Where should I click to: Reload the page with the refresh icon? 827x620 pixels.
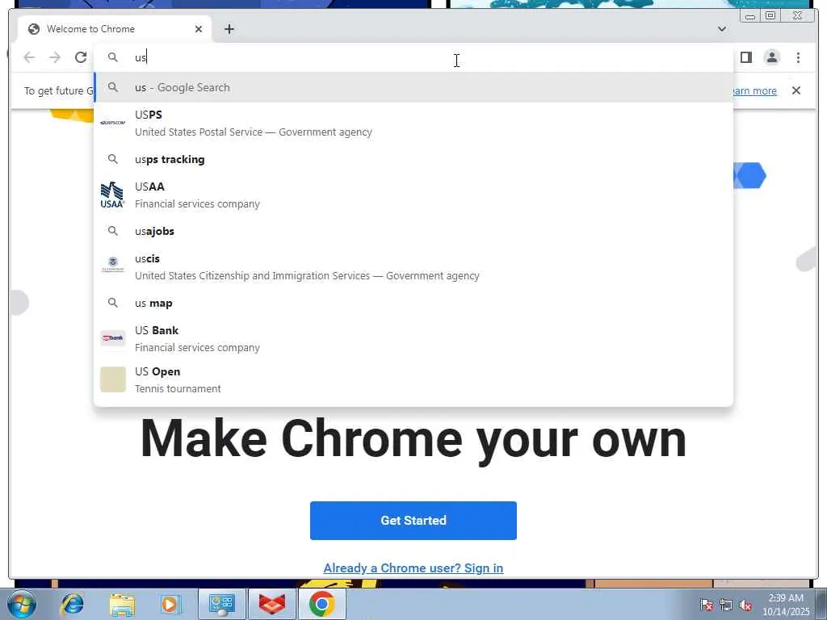pyautogui.click(x=81, y=57)
